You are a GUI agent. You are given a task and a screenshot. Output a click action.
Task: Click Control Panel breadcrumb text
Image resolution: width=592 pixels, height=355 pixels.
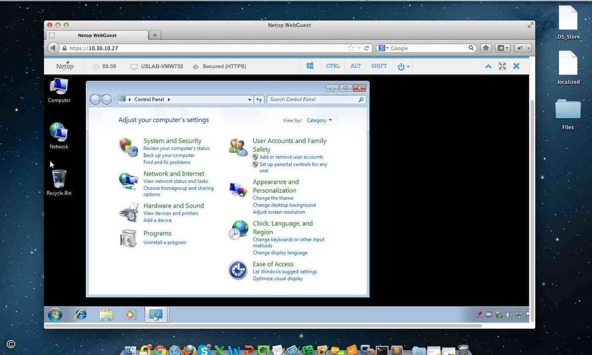pos(149,100)
